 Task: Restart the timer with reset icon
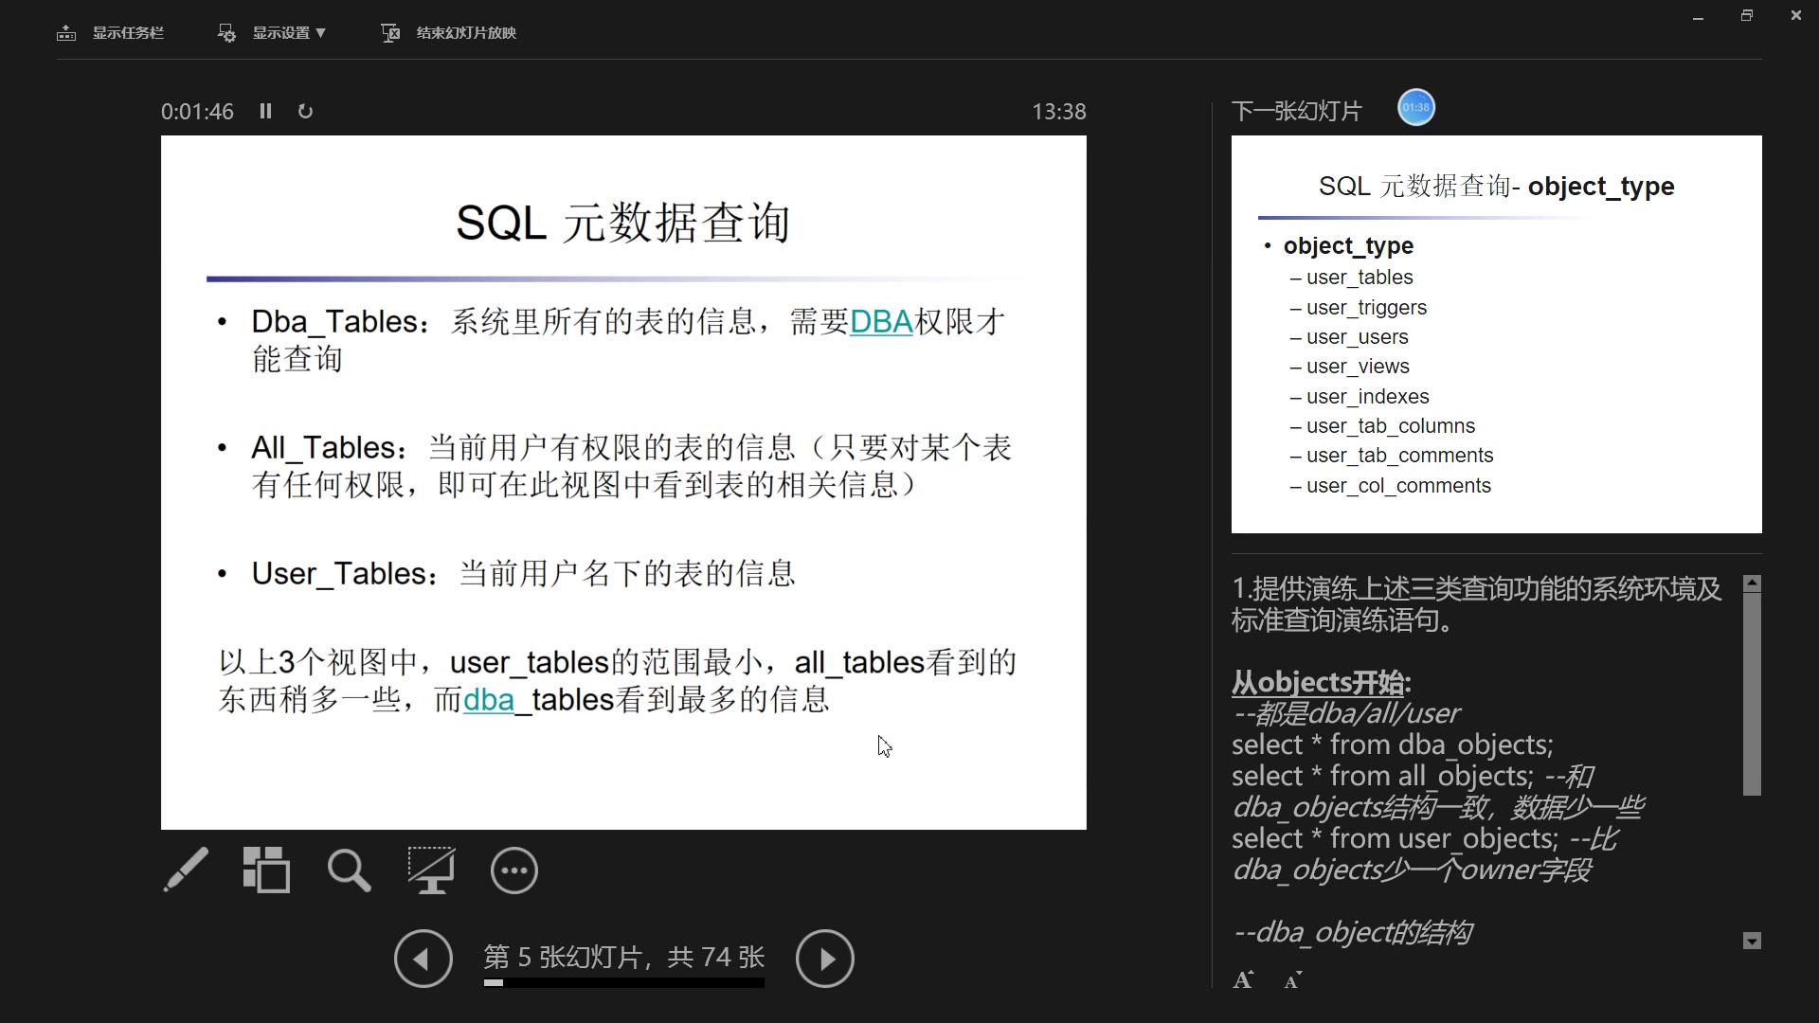point(305,111)
